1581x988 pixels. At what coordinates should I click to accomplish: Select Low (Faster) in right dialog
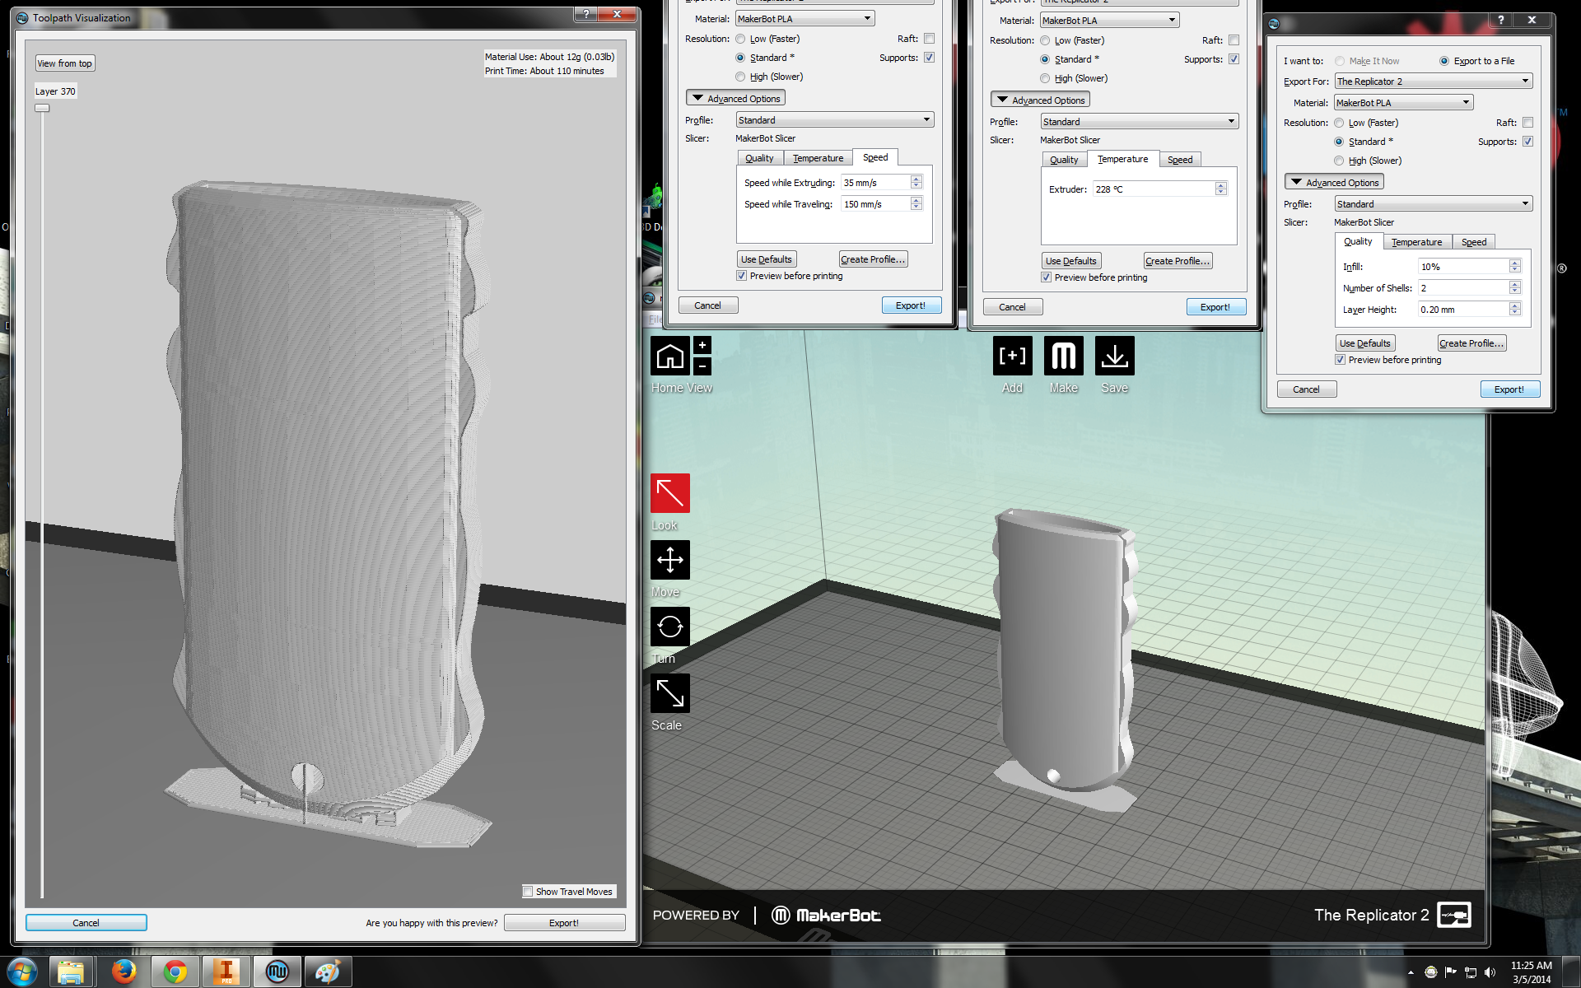point(1339,123)
